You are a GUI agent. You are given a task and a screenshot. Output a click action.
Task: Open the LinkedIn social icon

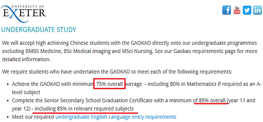pyautogui.click(x=257, y=10)
